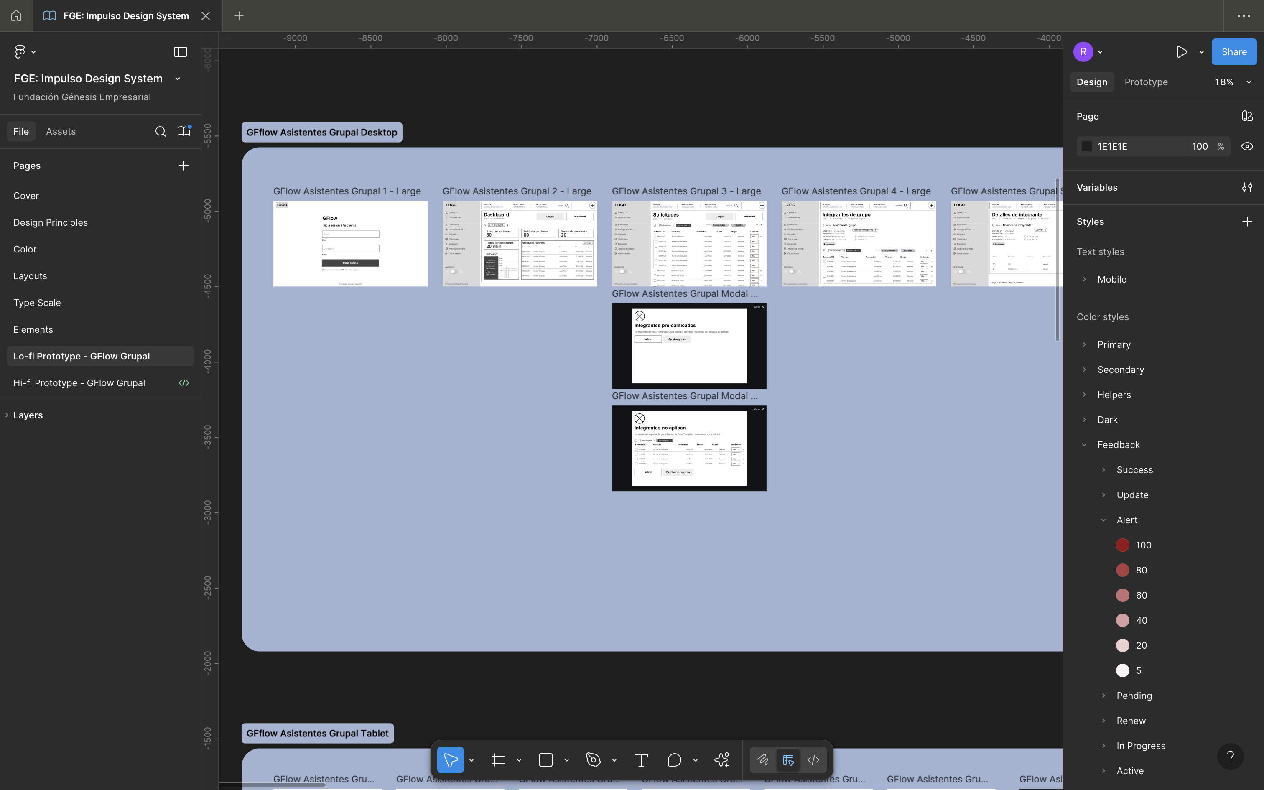Select the GFflow Asistentes Grupal Tablet section label
The width and height of the screenshot is (1264, 790).
[x=318, y=733]
